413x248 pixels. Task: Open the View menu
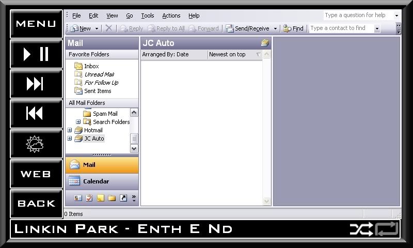[112, 16]
